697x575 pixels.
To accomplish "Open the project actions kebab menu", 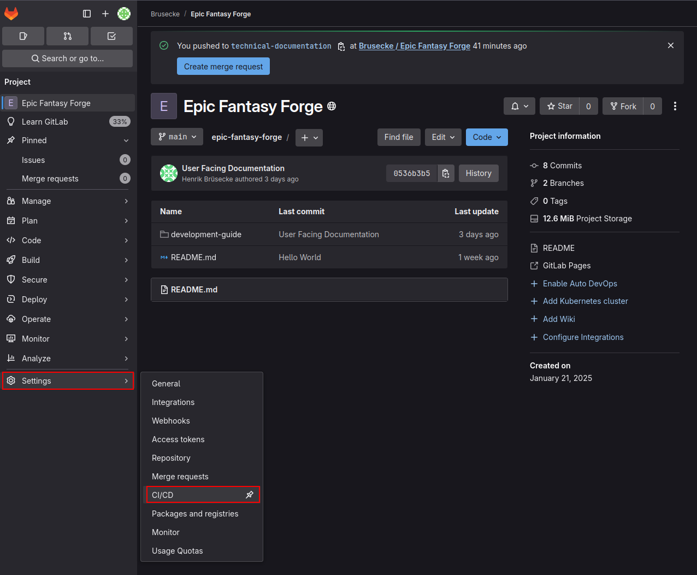I will click(x=675, y=106).
